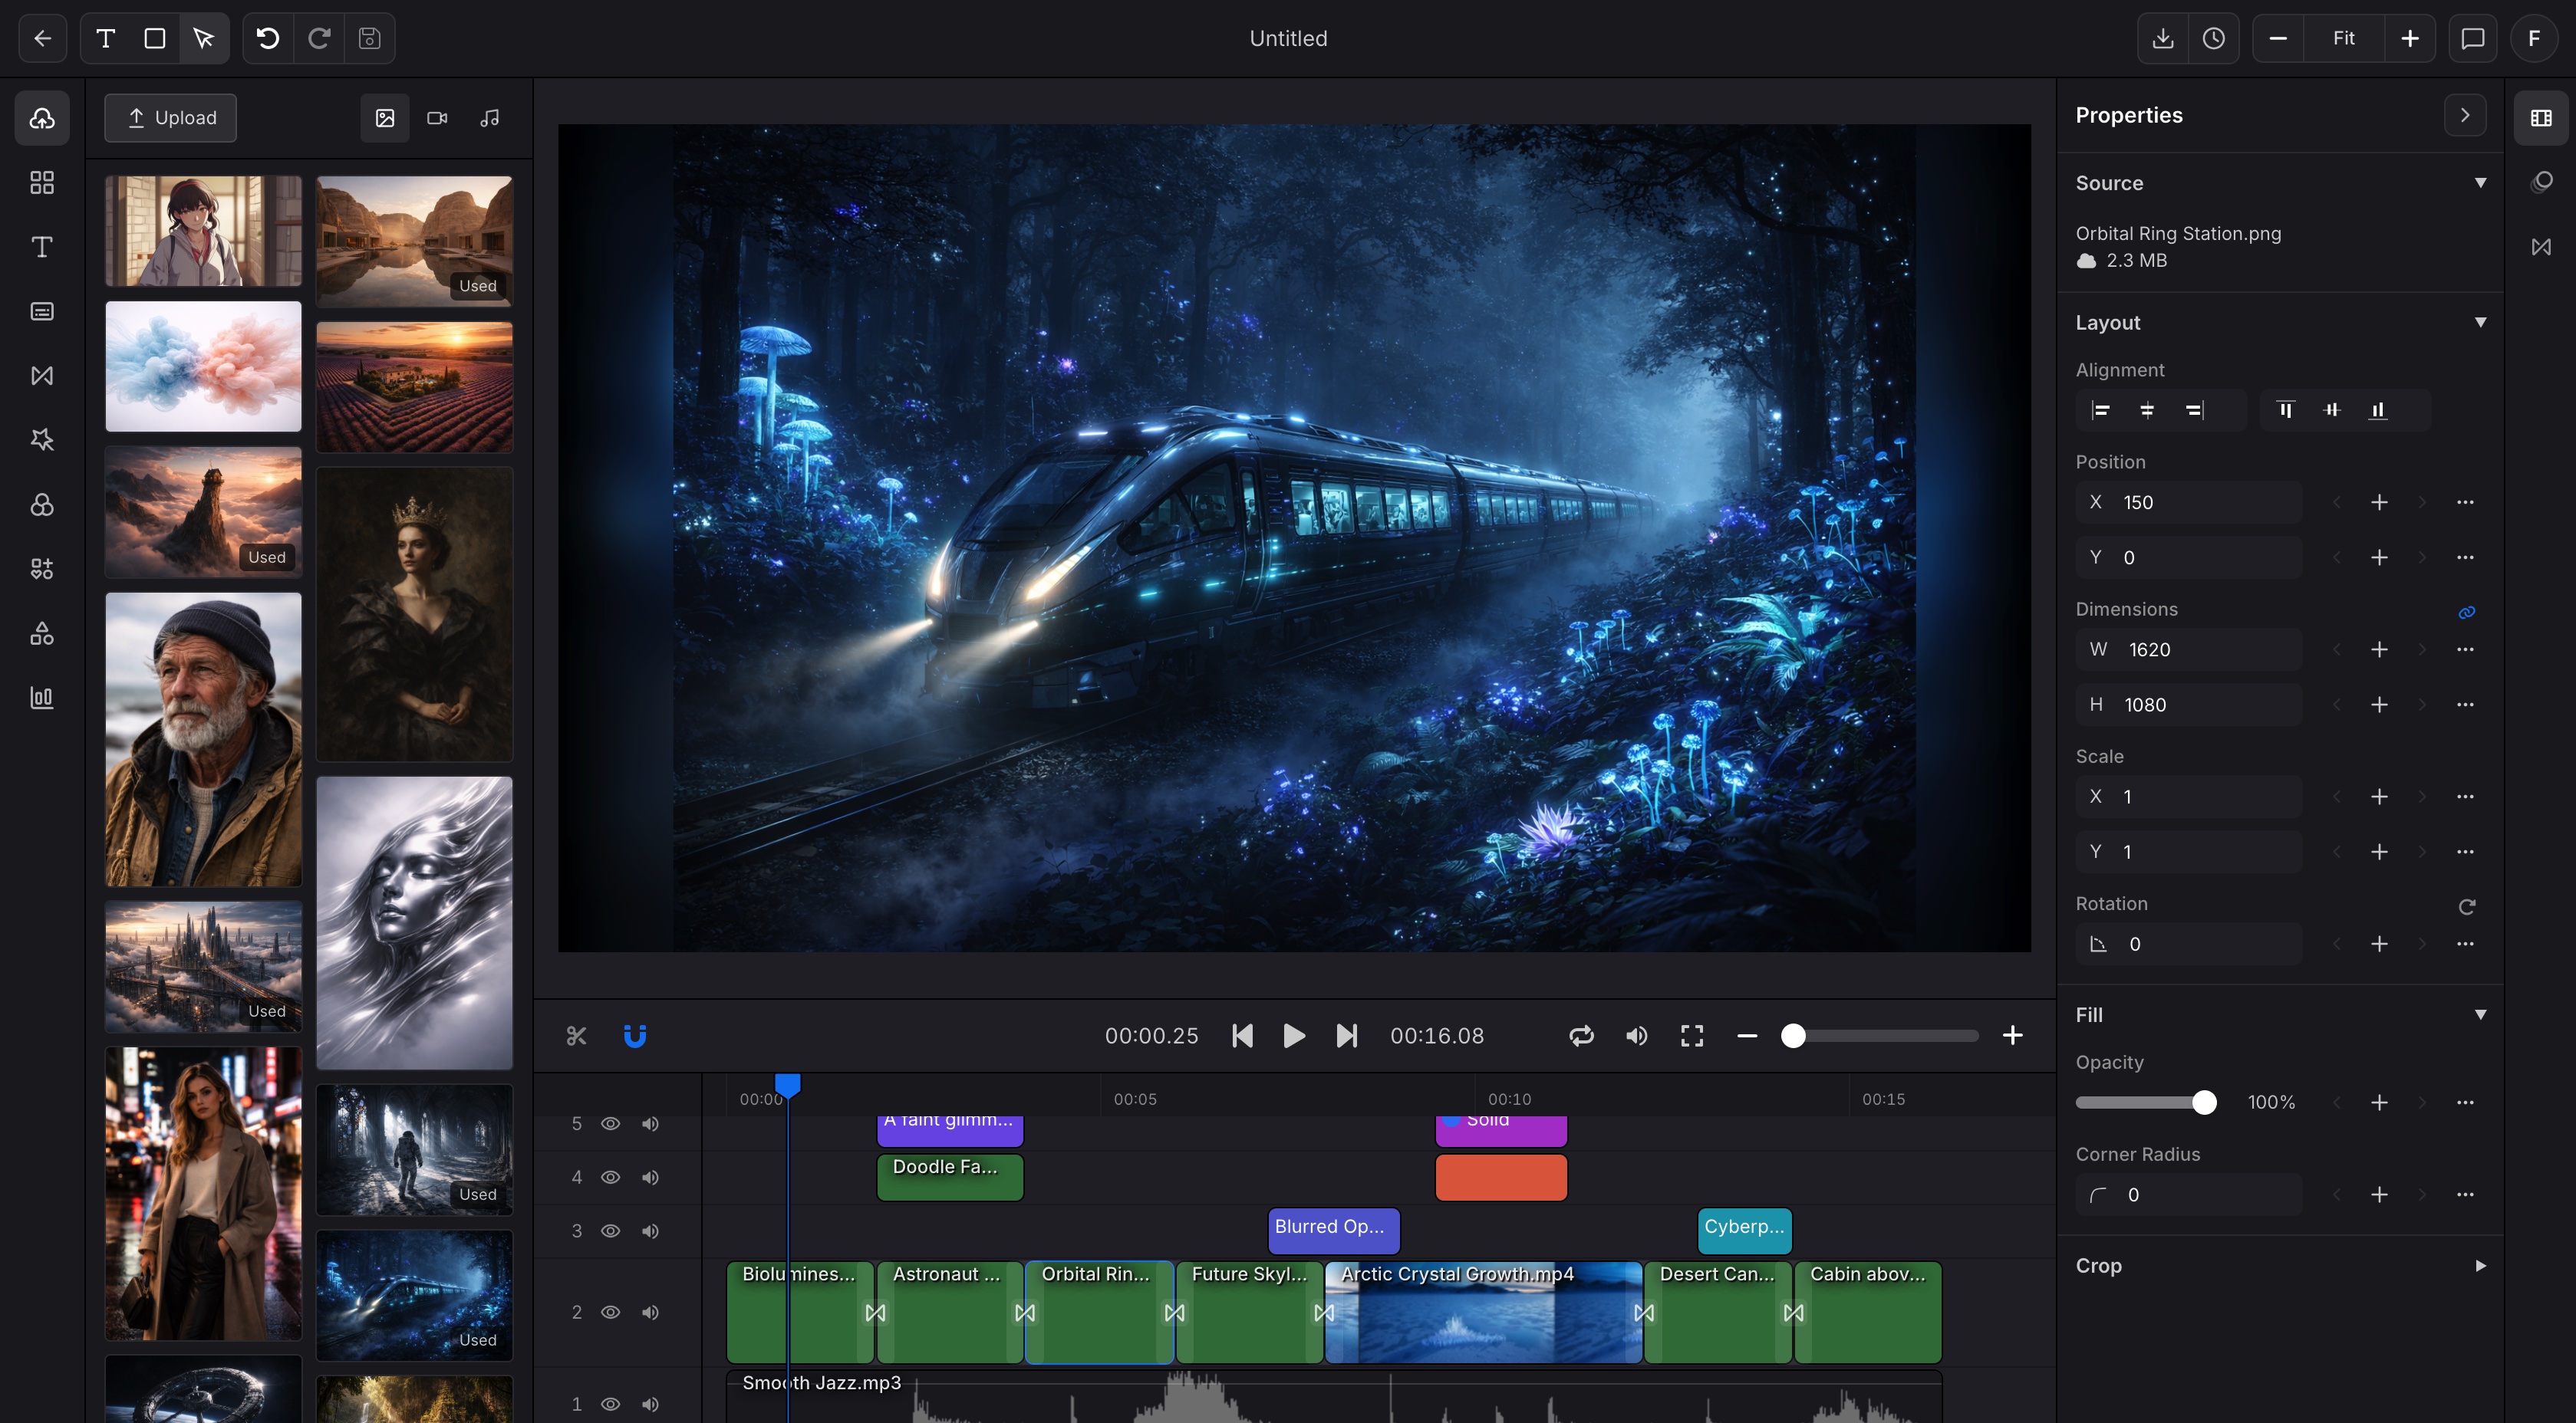Click the fullscreen preview icon
This screenshot has width=2576, height=1423.
[x=1691, y=1035]
